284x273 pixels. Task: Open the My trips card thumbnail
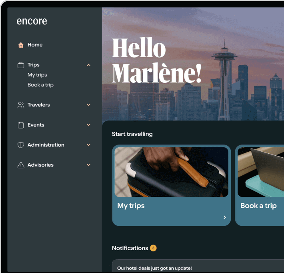(171, 172)
